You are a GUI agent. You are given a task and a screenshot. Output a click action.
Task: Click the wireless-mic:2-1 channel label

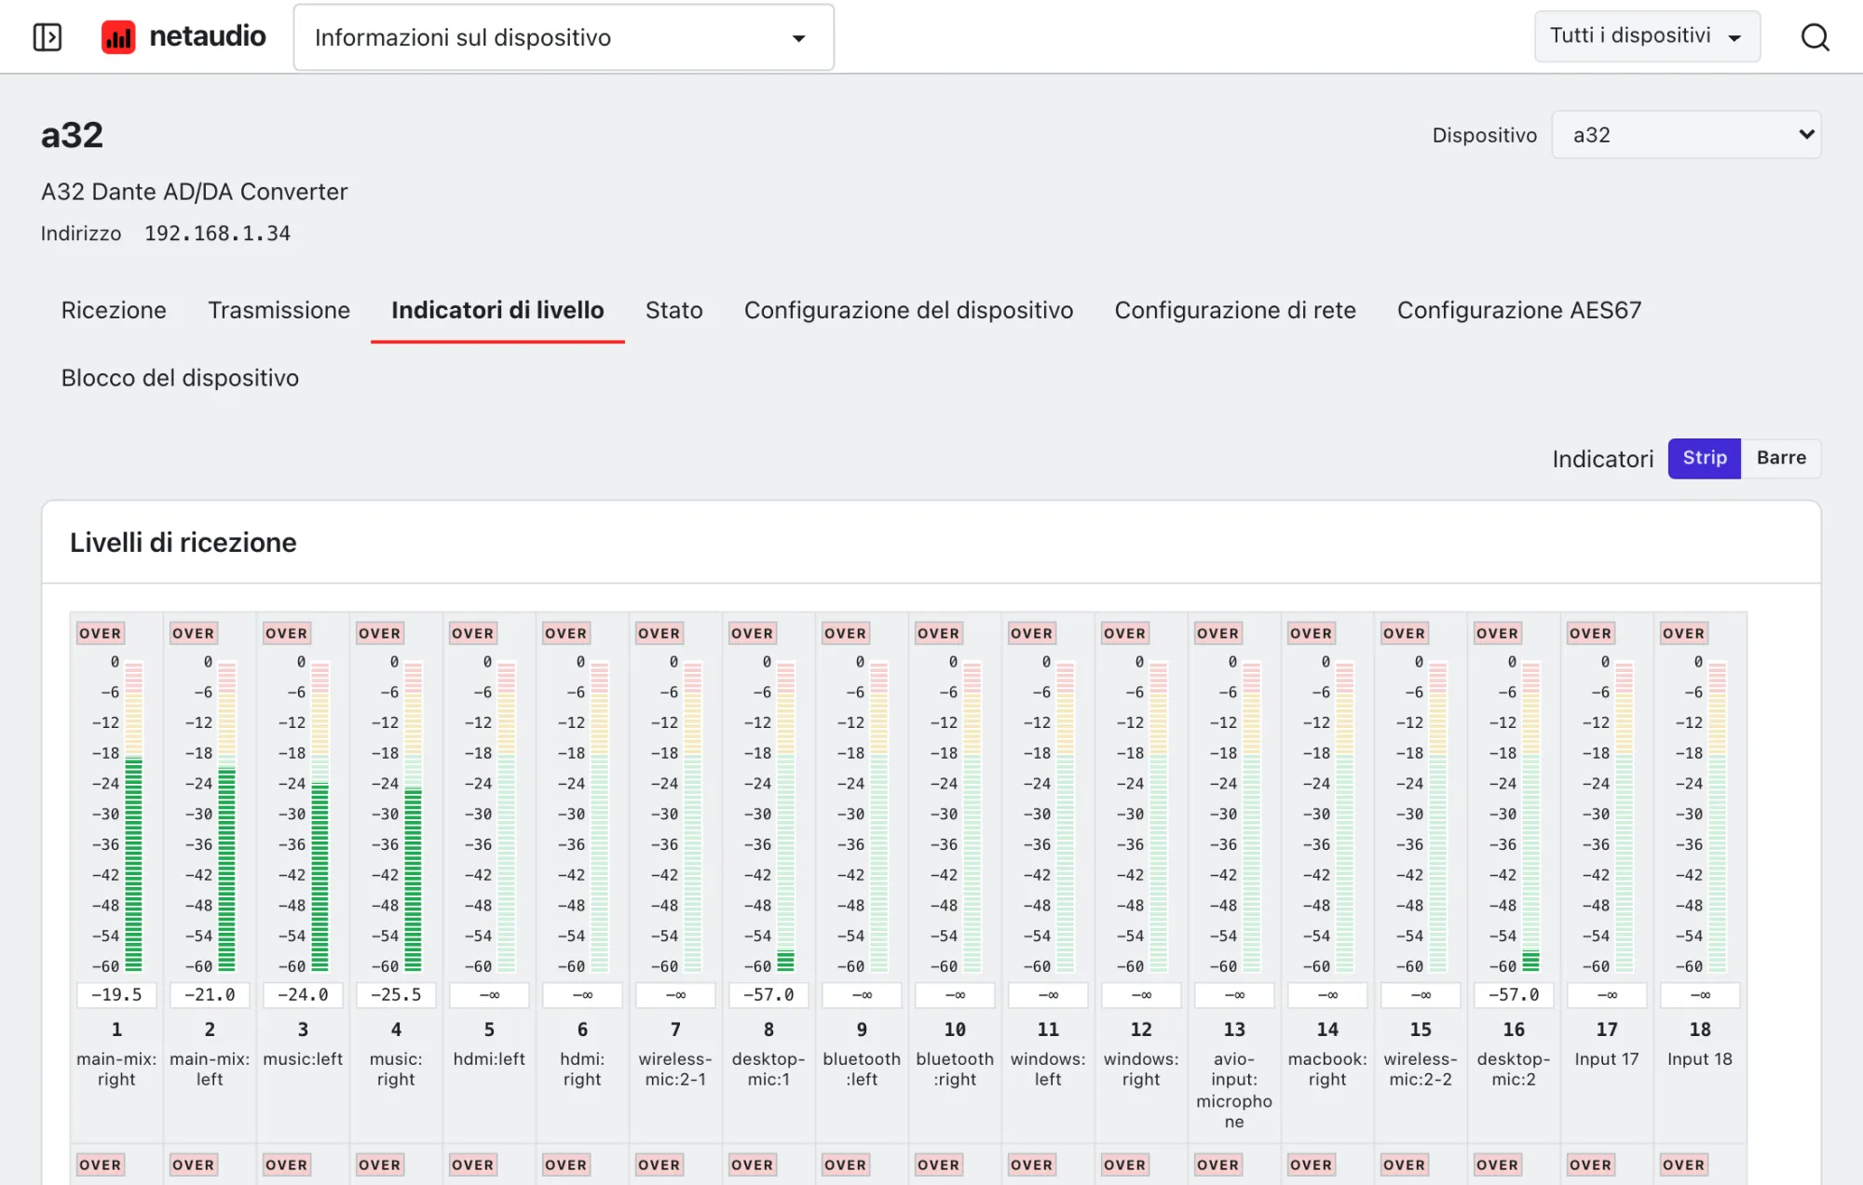(x=675, y=1069)
